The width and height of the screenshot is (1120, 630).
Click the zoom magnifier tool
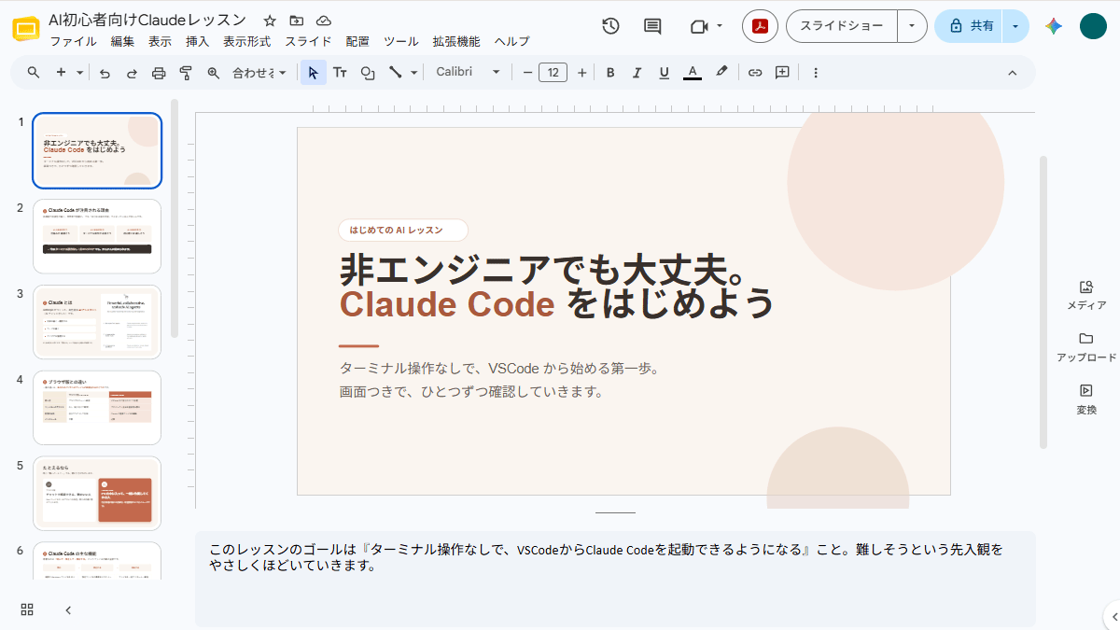tap(213, 72)
